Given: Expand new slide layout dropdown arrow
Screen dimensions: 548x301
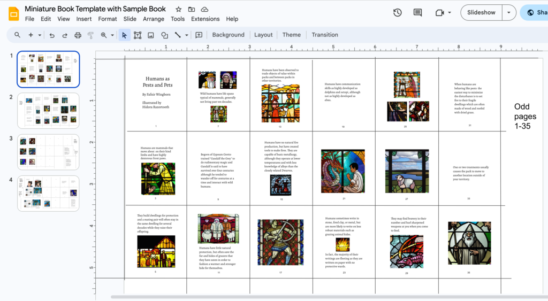Looking at the screenshot, I should coord(40,35).
